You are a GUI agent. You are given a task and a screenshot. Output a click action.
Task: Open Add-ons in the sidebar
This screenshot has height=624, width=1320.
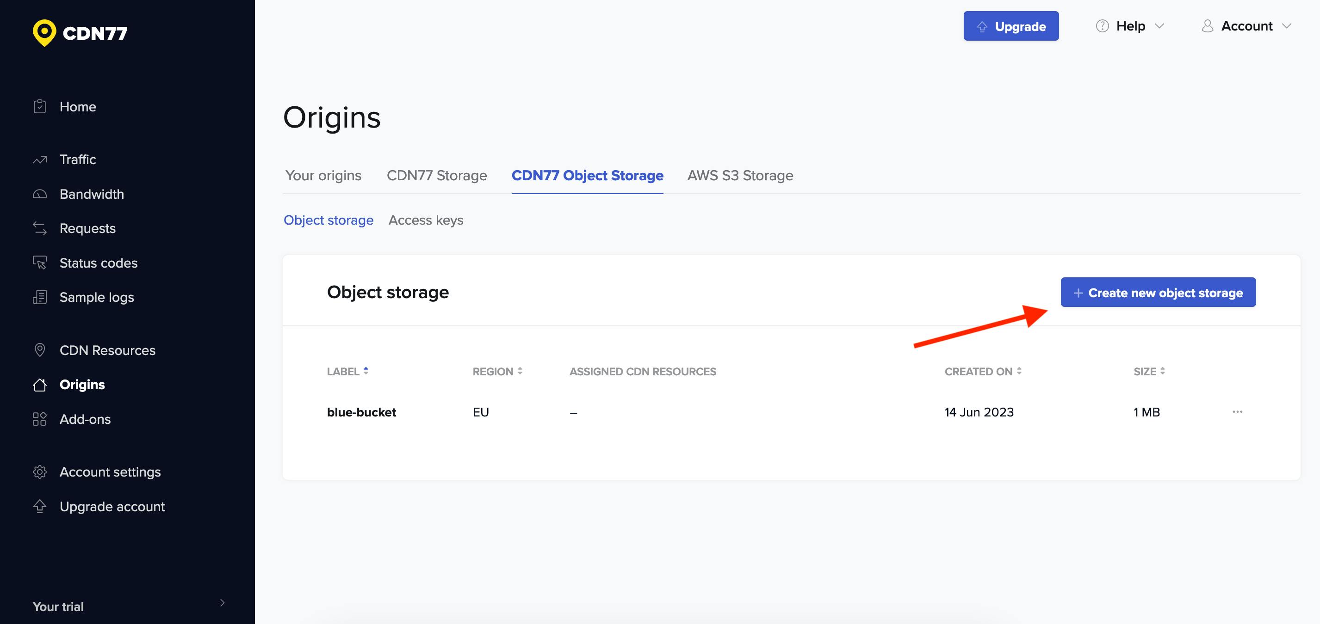coord(85,419)
